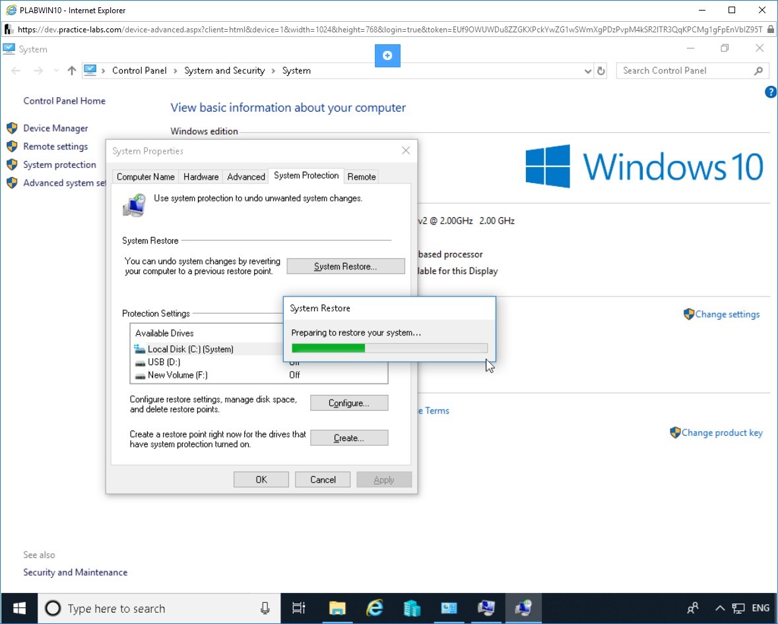Screen dimensions: 778x624
Task: Click the System breadcrumb item
Action: pyautogui.click(x=296, y=71)
